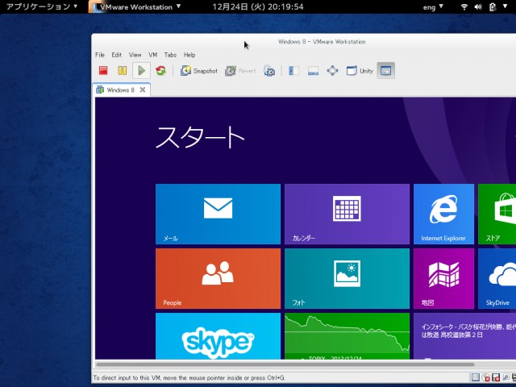The height and width of the screenshot is (387, 516).
Task: Switch to Unity mode
Action: pos(360,71)
